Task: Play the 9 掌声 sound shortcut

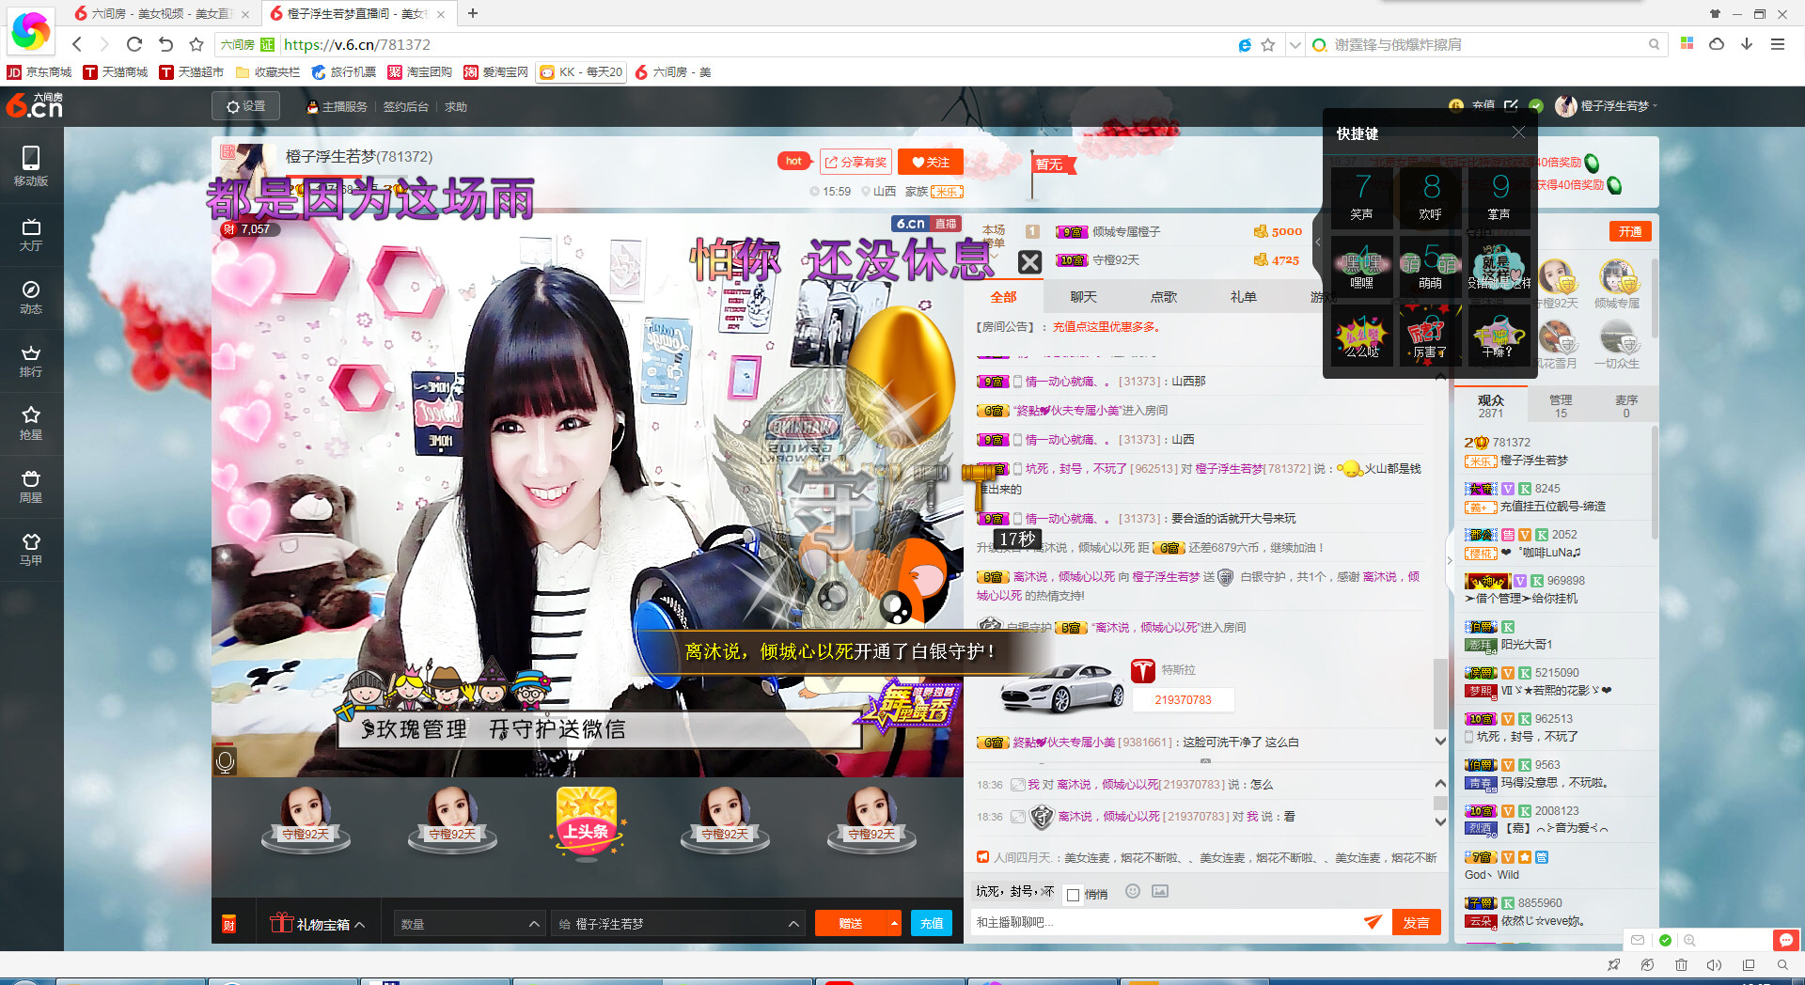Action: (1499, 196)
